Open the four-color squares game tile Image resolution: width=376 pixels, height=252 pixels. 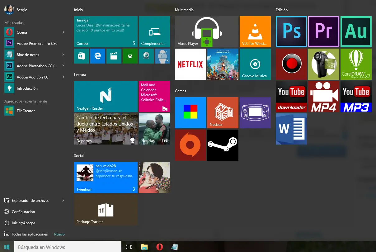tap(190, 113)
